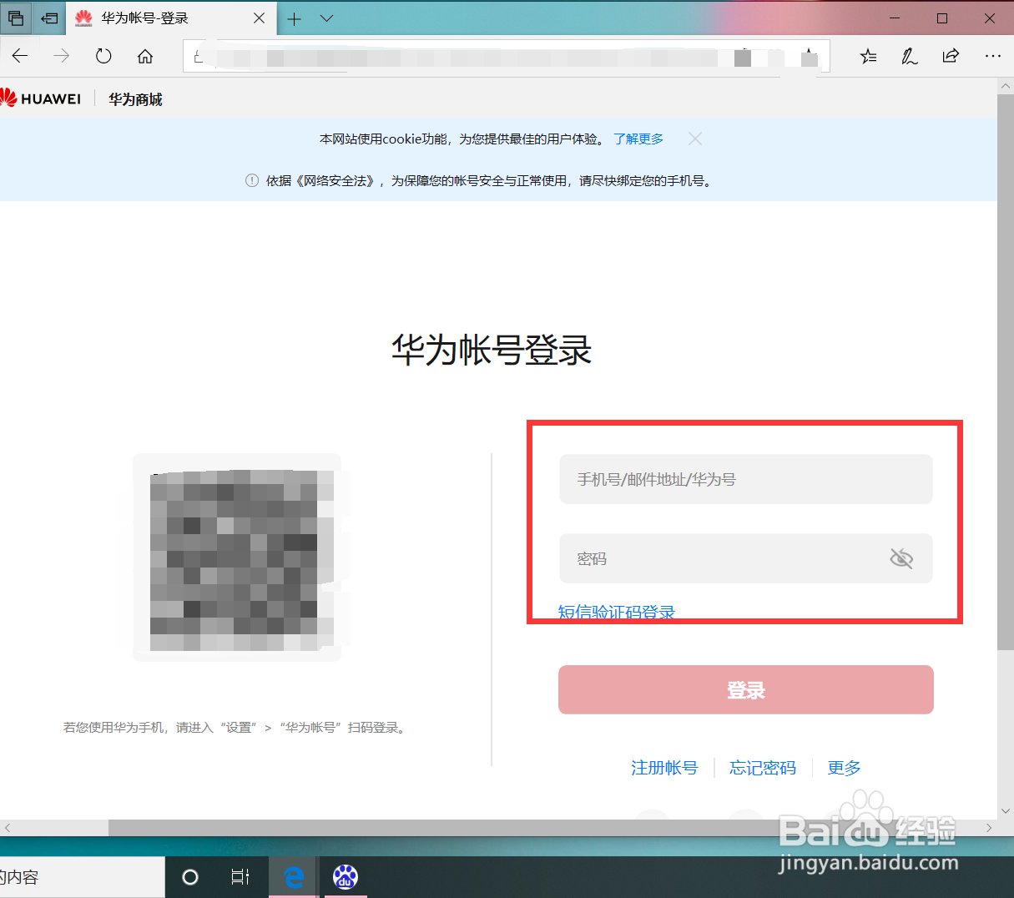Click the Edge browser taskbar icon
1014x898 pixels.
(294, 877)
